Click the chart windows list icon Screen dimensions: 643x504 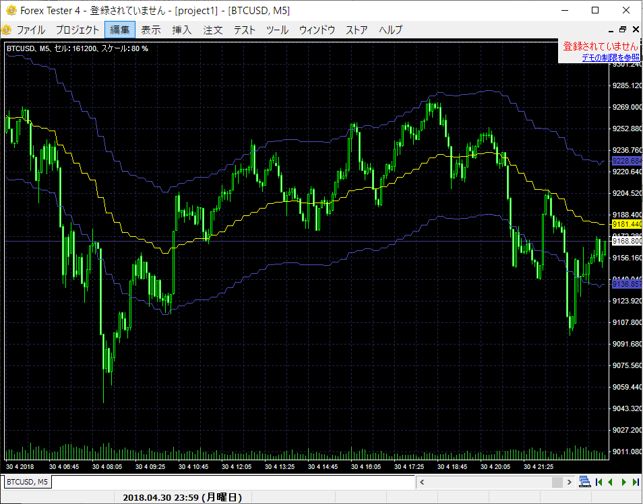[x=585, y=482]
